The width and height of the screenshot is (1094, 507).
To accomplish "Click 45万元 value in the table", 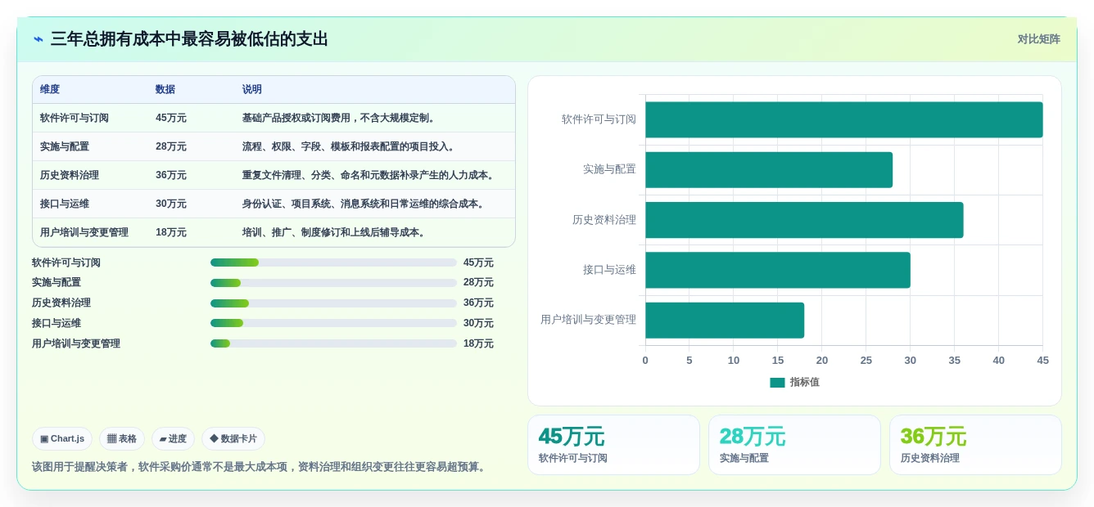I will tap(171, 118).
